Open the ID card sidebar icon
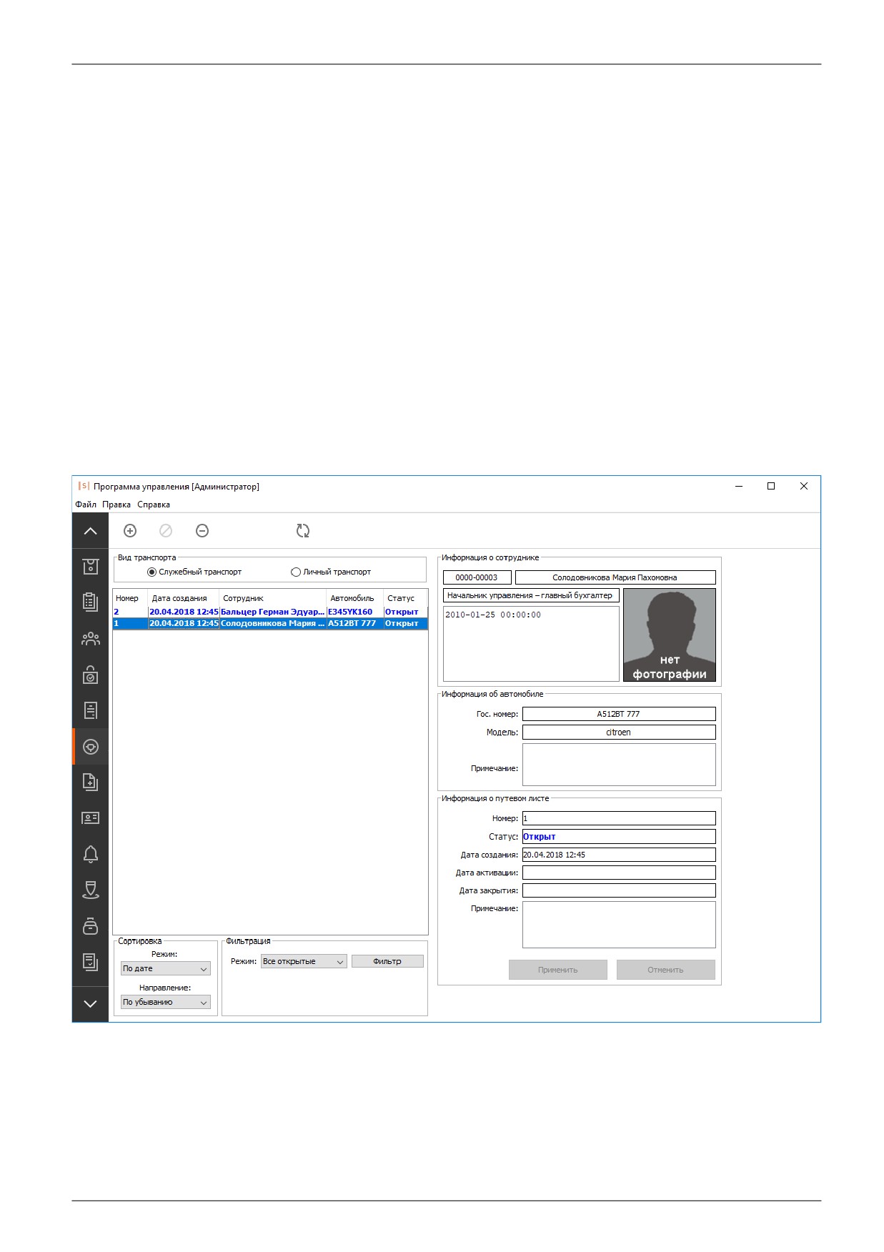The image size is (884, 1252). coord(90,818)
